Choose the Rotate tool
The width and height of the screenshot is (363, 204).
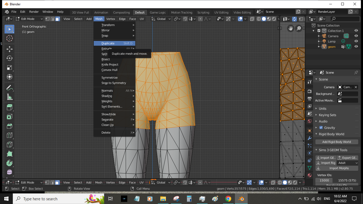click(9, 58)
